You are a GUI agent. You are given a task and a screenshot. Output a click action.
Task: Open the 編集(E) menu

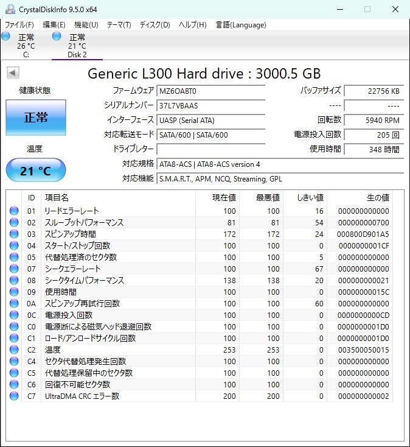(x=54, y=25)
